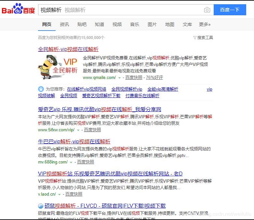254x220 pixels.
Task: Switch to the 资讯 tab
Action: pyautogui.click(x=64, y=24)
